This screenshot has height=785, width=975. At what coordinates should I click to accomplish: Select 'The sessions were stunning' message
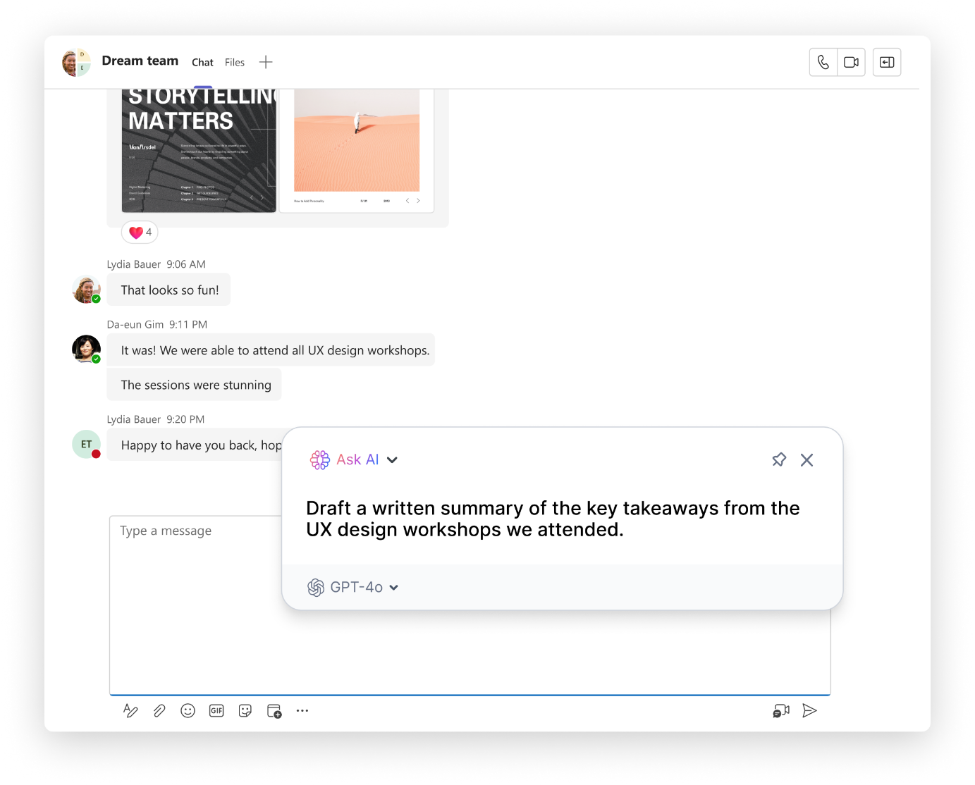[195, 385]
